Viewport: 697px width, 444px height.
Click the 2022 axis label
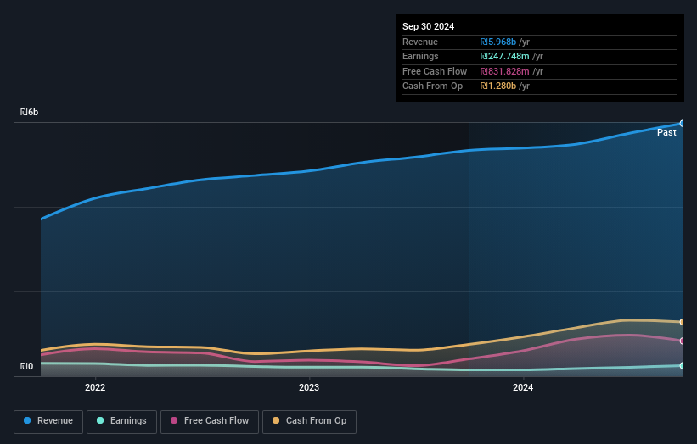pos(95,387)
